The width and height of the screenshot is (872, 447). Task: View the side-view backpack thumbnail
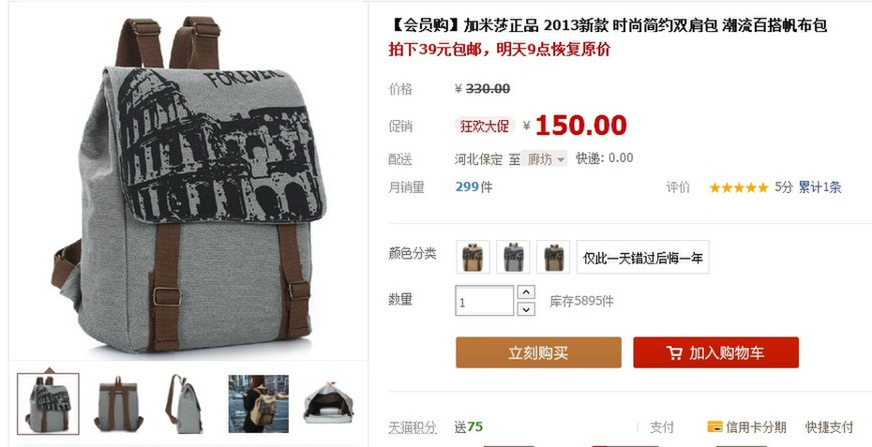(x=184, y=404)
